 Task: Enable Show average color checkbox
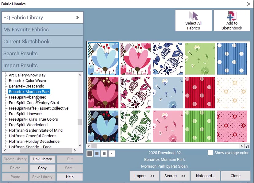pyautogui.click(x=210, y=153)
